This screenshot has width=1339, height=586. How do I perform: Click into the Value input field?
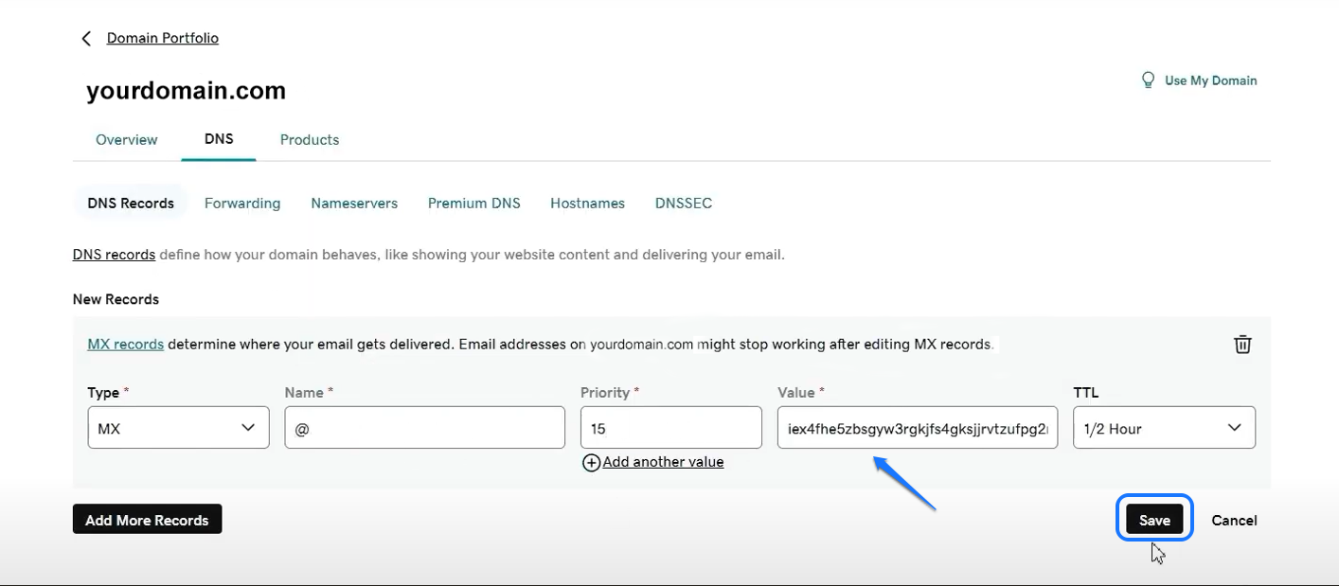click(917, 428)
